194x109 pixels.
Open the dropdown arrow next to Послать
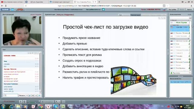tap(27, 95)
